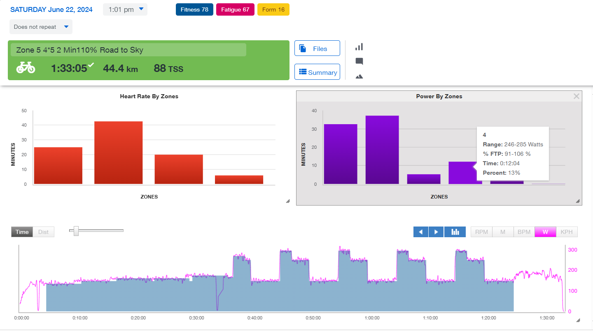This screenshot has width=593, height=333.
Task: Click the next arrow chart button
Action: [436, 232]
